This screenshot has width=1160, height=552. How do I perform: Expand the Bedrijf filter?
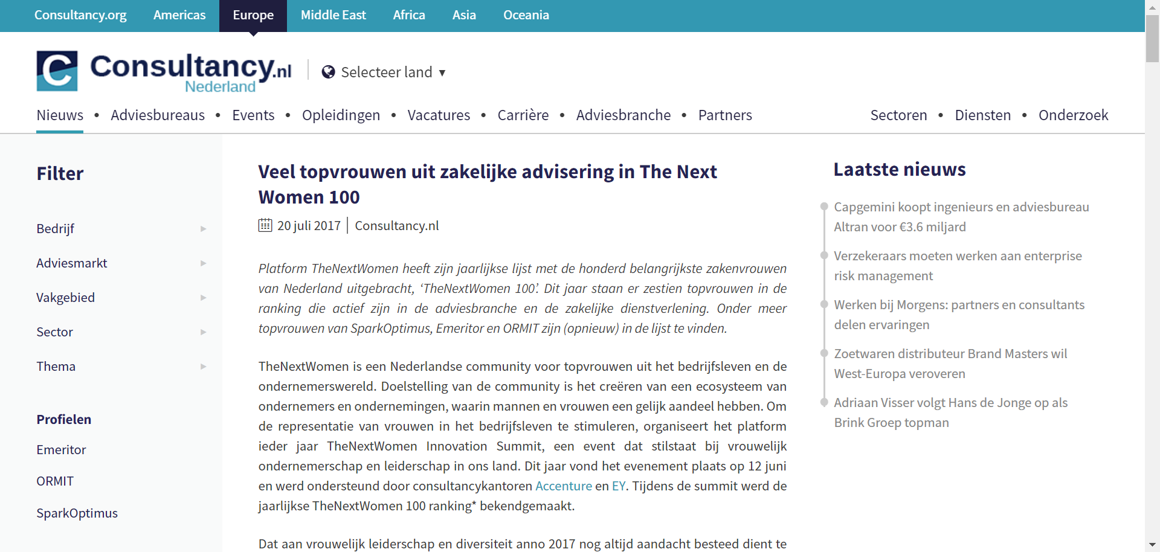(121, 229)
